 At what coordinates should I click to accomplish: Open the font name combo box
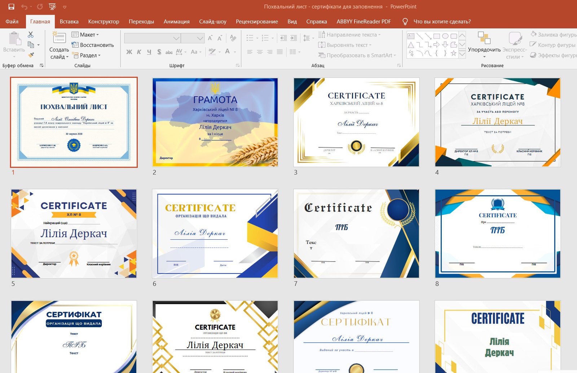(152, 38)
